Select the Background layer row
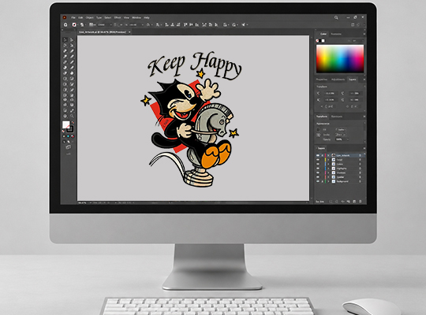 click(x=340, y=181)
